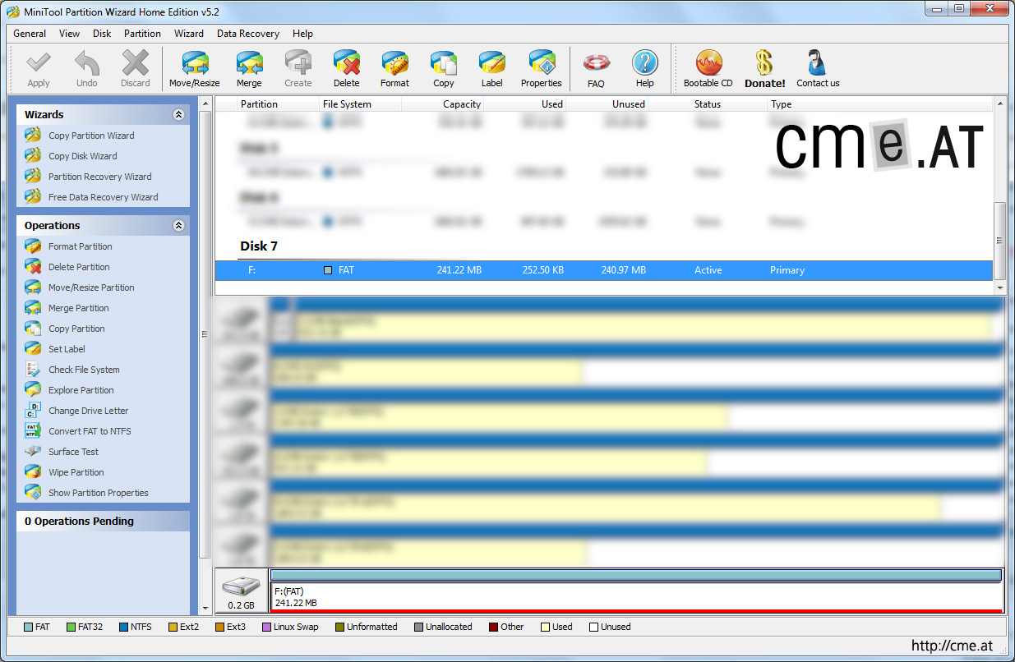
Task: Sort by the Status column header
Action: (x=708, y=104)
